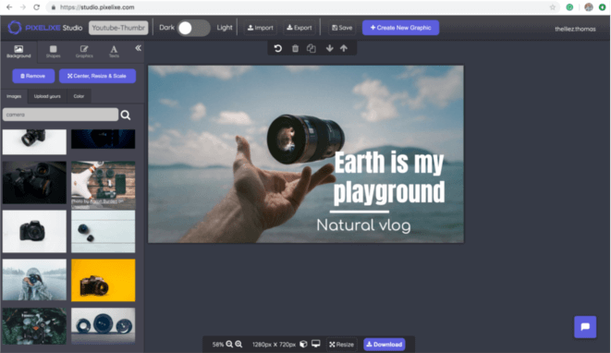Click the 3D cube icon in bottom bar
This screenshot has width=611, height=353.
303,345
